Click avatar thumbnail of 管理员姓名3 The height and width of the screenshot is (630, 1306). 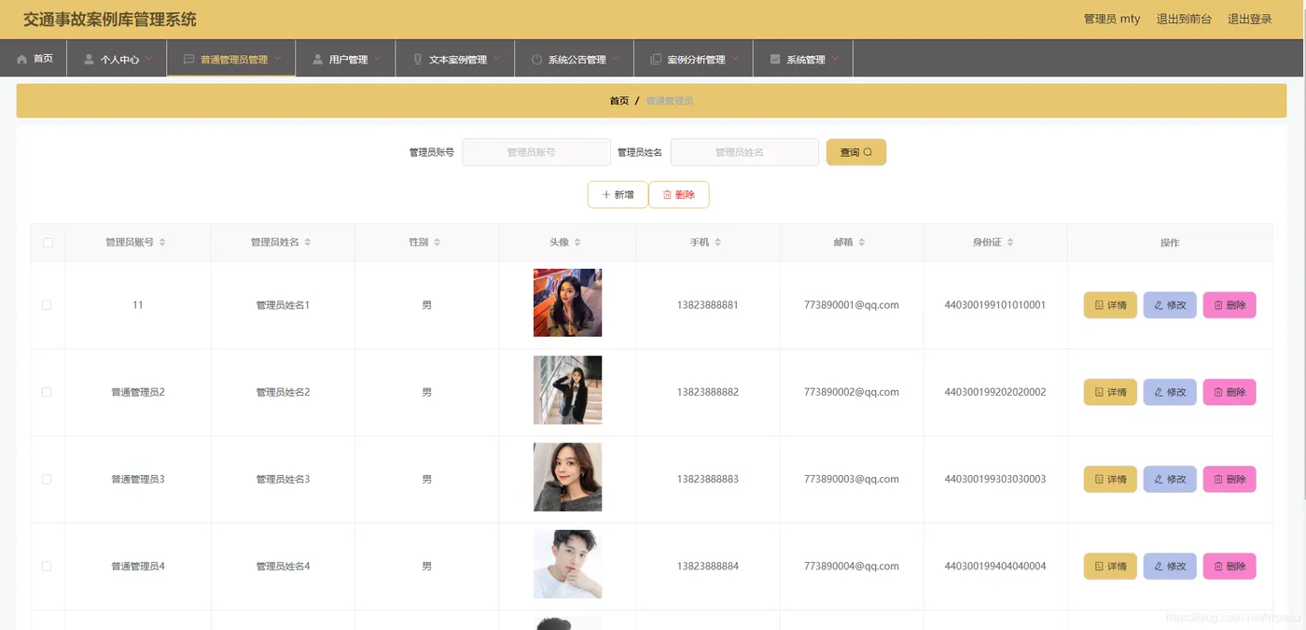click(x=567, y=477)
